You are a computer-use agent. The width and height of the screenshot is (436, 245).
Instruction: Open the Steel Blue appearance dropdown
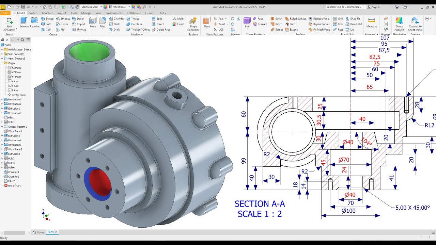coord(129,7)
